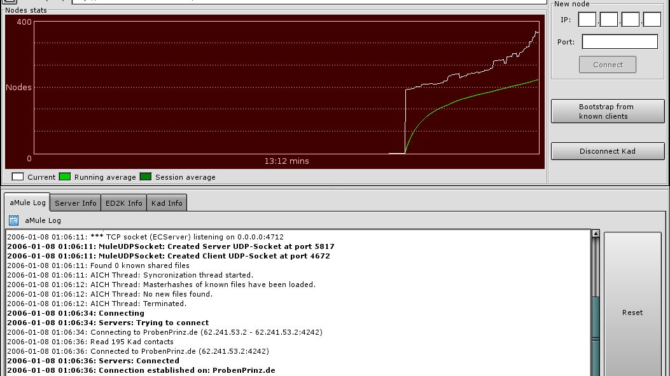Click the Running average green swatch
Screen dimensions: 670x376
(x=64, y=177)
